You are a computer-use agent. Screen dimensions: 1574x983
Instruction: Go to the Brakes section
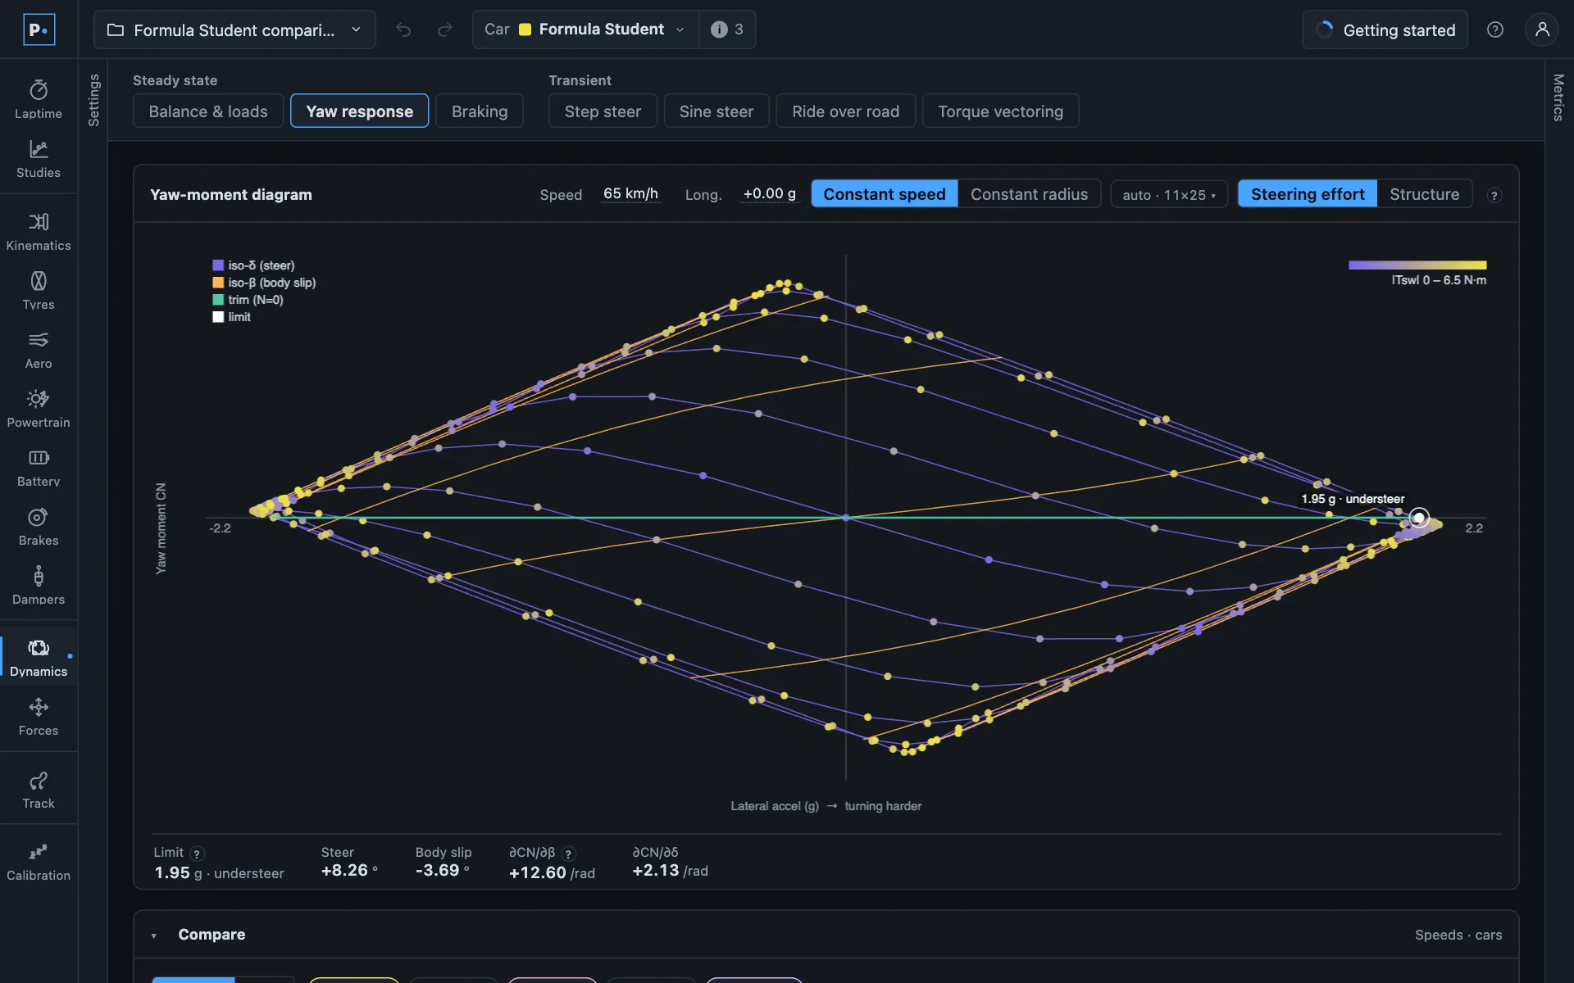pos(39,527)
